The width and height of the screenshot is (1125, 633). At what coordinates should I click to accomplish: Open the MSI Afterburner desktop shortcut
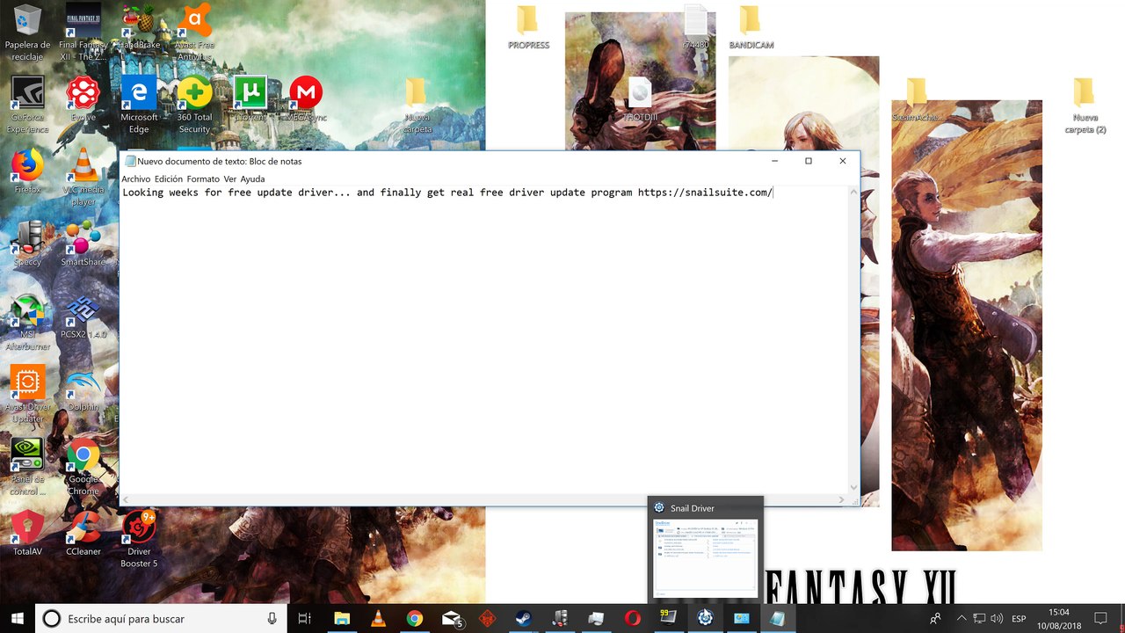[27, 322]
